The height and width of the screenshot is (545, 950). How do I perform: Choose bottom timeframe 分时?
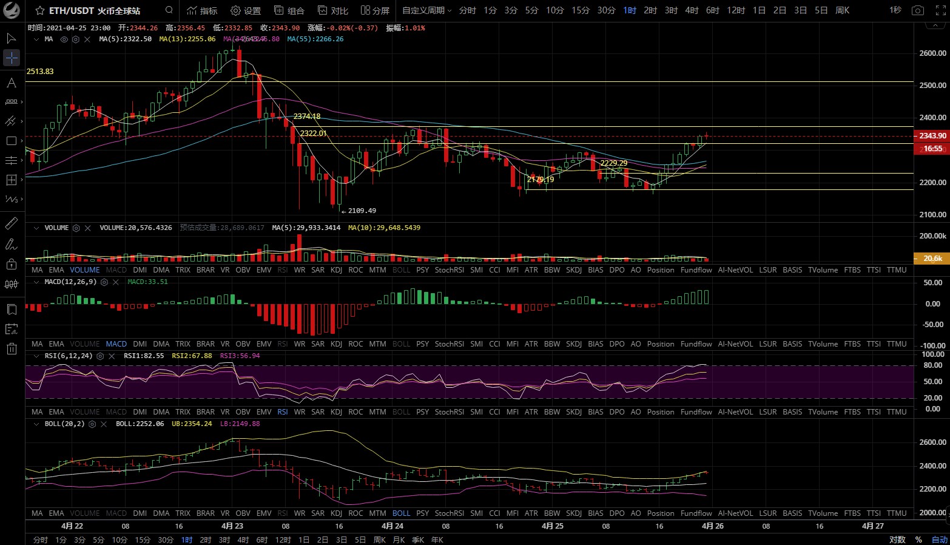[x=41, y=540]
